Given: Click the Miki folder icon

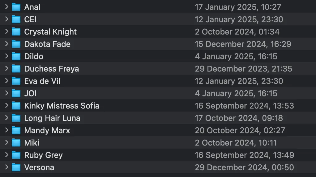Looking at the screenshot, I should 16,143.
